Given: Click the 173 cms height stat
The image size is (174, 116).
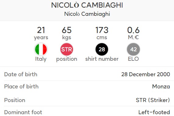Looking at the screenshot, I should [x=102, y=33].
